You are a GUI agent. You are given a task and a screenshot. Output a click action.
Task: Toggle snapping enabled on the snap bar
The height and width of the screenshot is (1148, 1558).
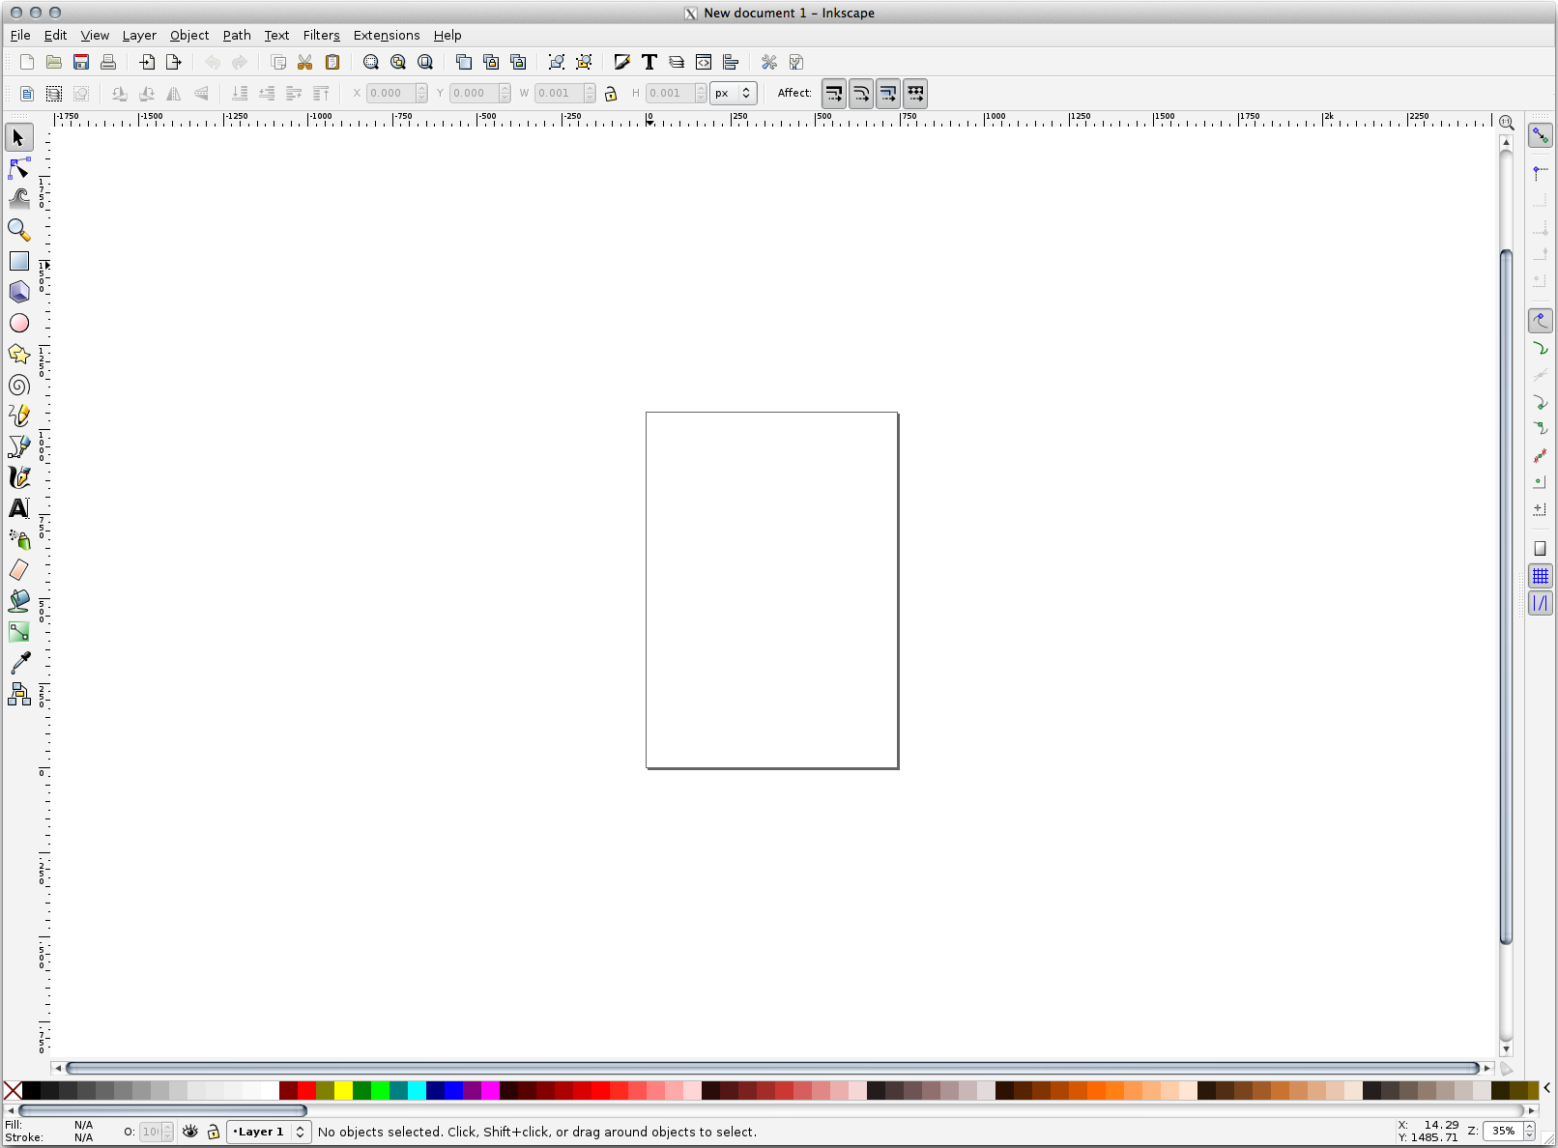[x=1541, y=135]
